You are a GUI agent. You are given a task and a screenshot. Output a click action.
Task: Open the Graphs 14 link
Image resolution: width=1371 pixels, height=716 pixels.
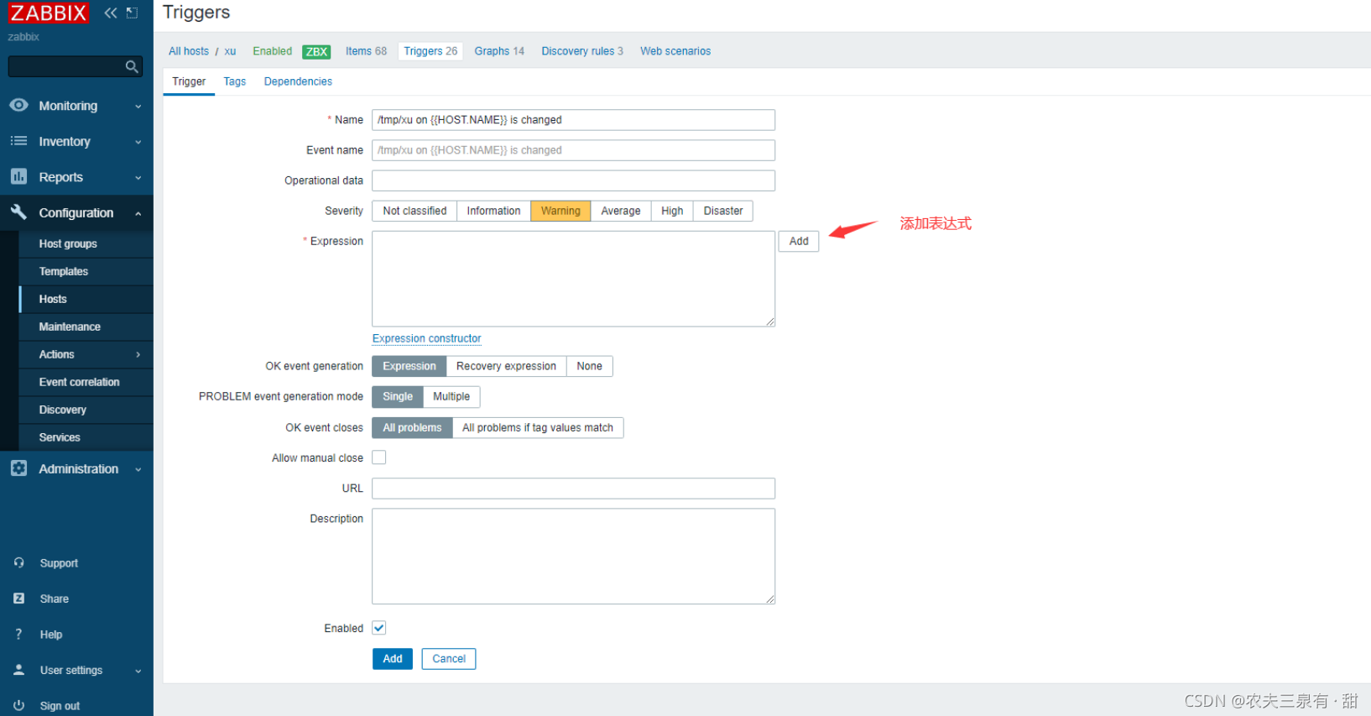click(x=499, y=51)
